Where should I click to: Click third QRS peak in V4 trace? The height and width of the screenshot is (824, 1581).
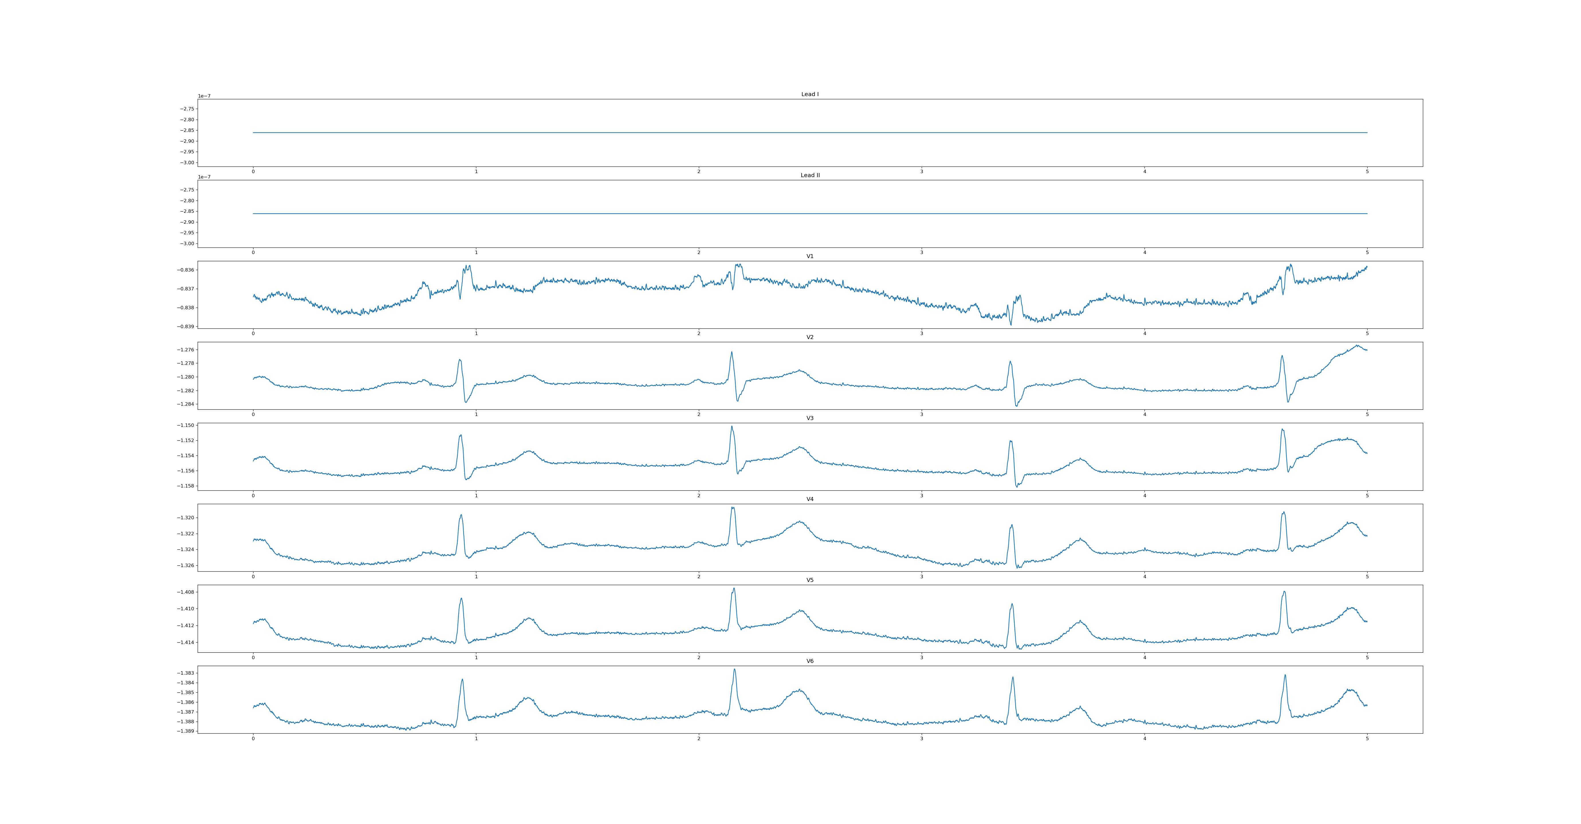(1012, 525)
